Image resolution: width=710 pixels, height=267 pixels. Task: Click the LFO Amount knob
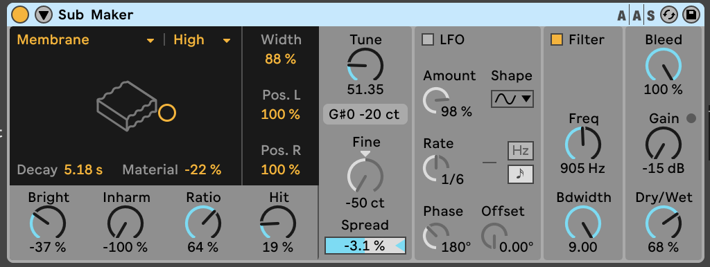pyautogui.click(x=436, y=100)
